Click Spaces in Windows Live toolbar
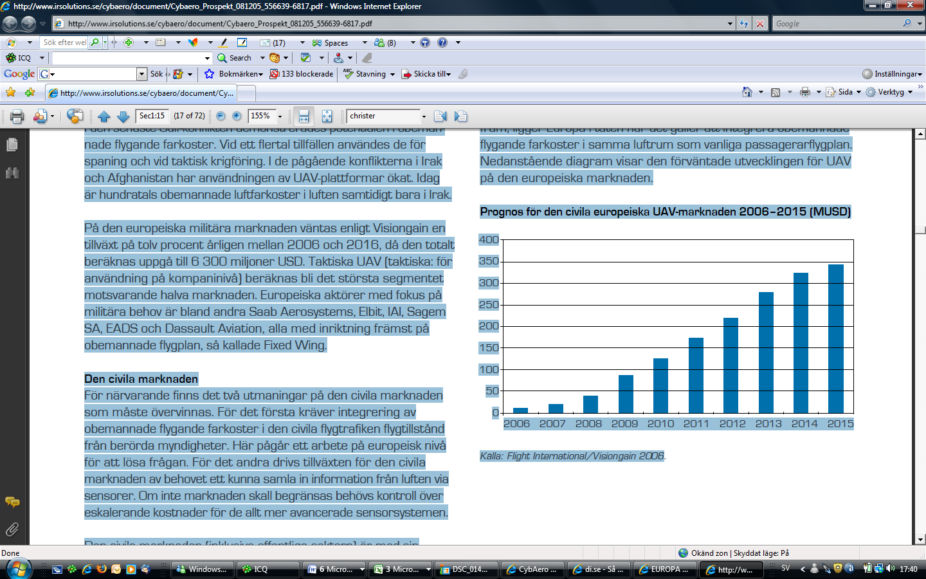 pos(330,42)
